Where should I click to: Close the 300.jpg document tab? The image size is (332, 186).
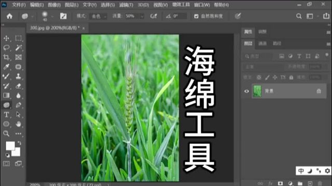[84, 28]
